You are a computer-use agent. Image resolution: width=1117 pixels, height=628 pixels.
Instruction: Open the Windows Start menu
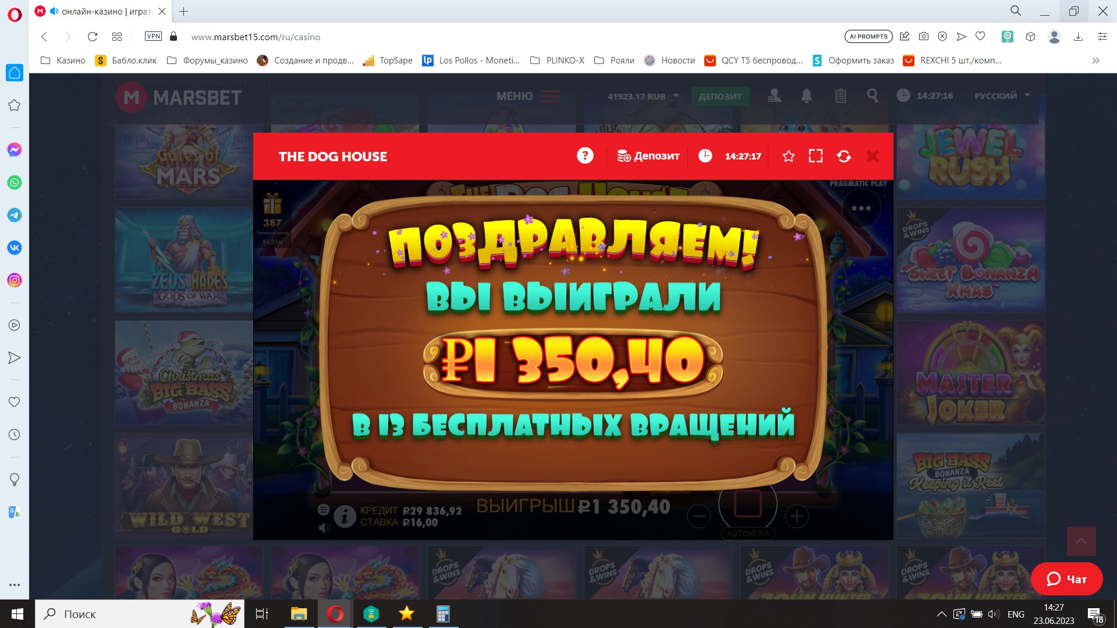coord(17,614)
